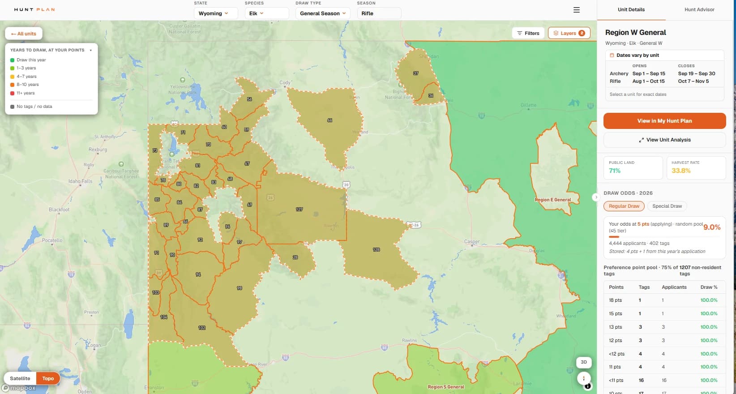Click the 9.0% draw odds value
736x394 pixels.
coord(712,227)
